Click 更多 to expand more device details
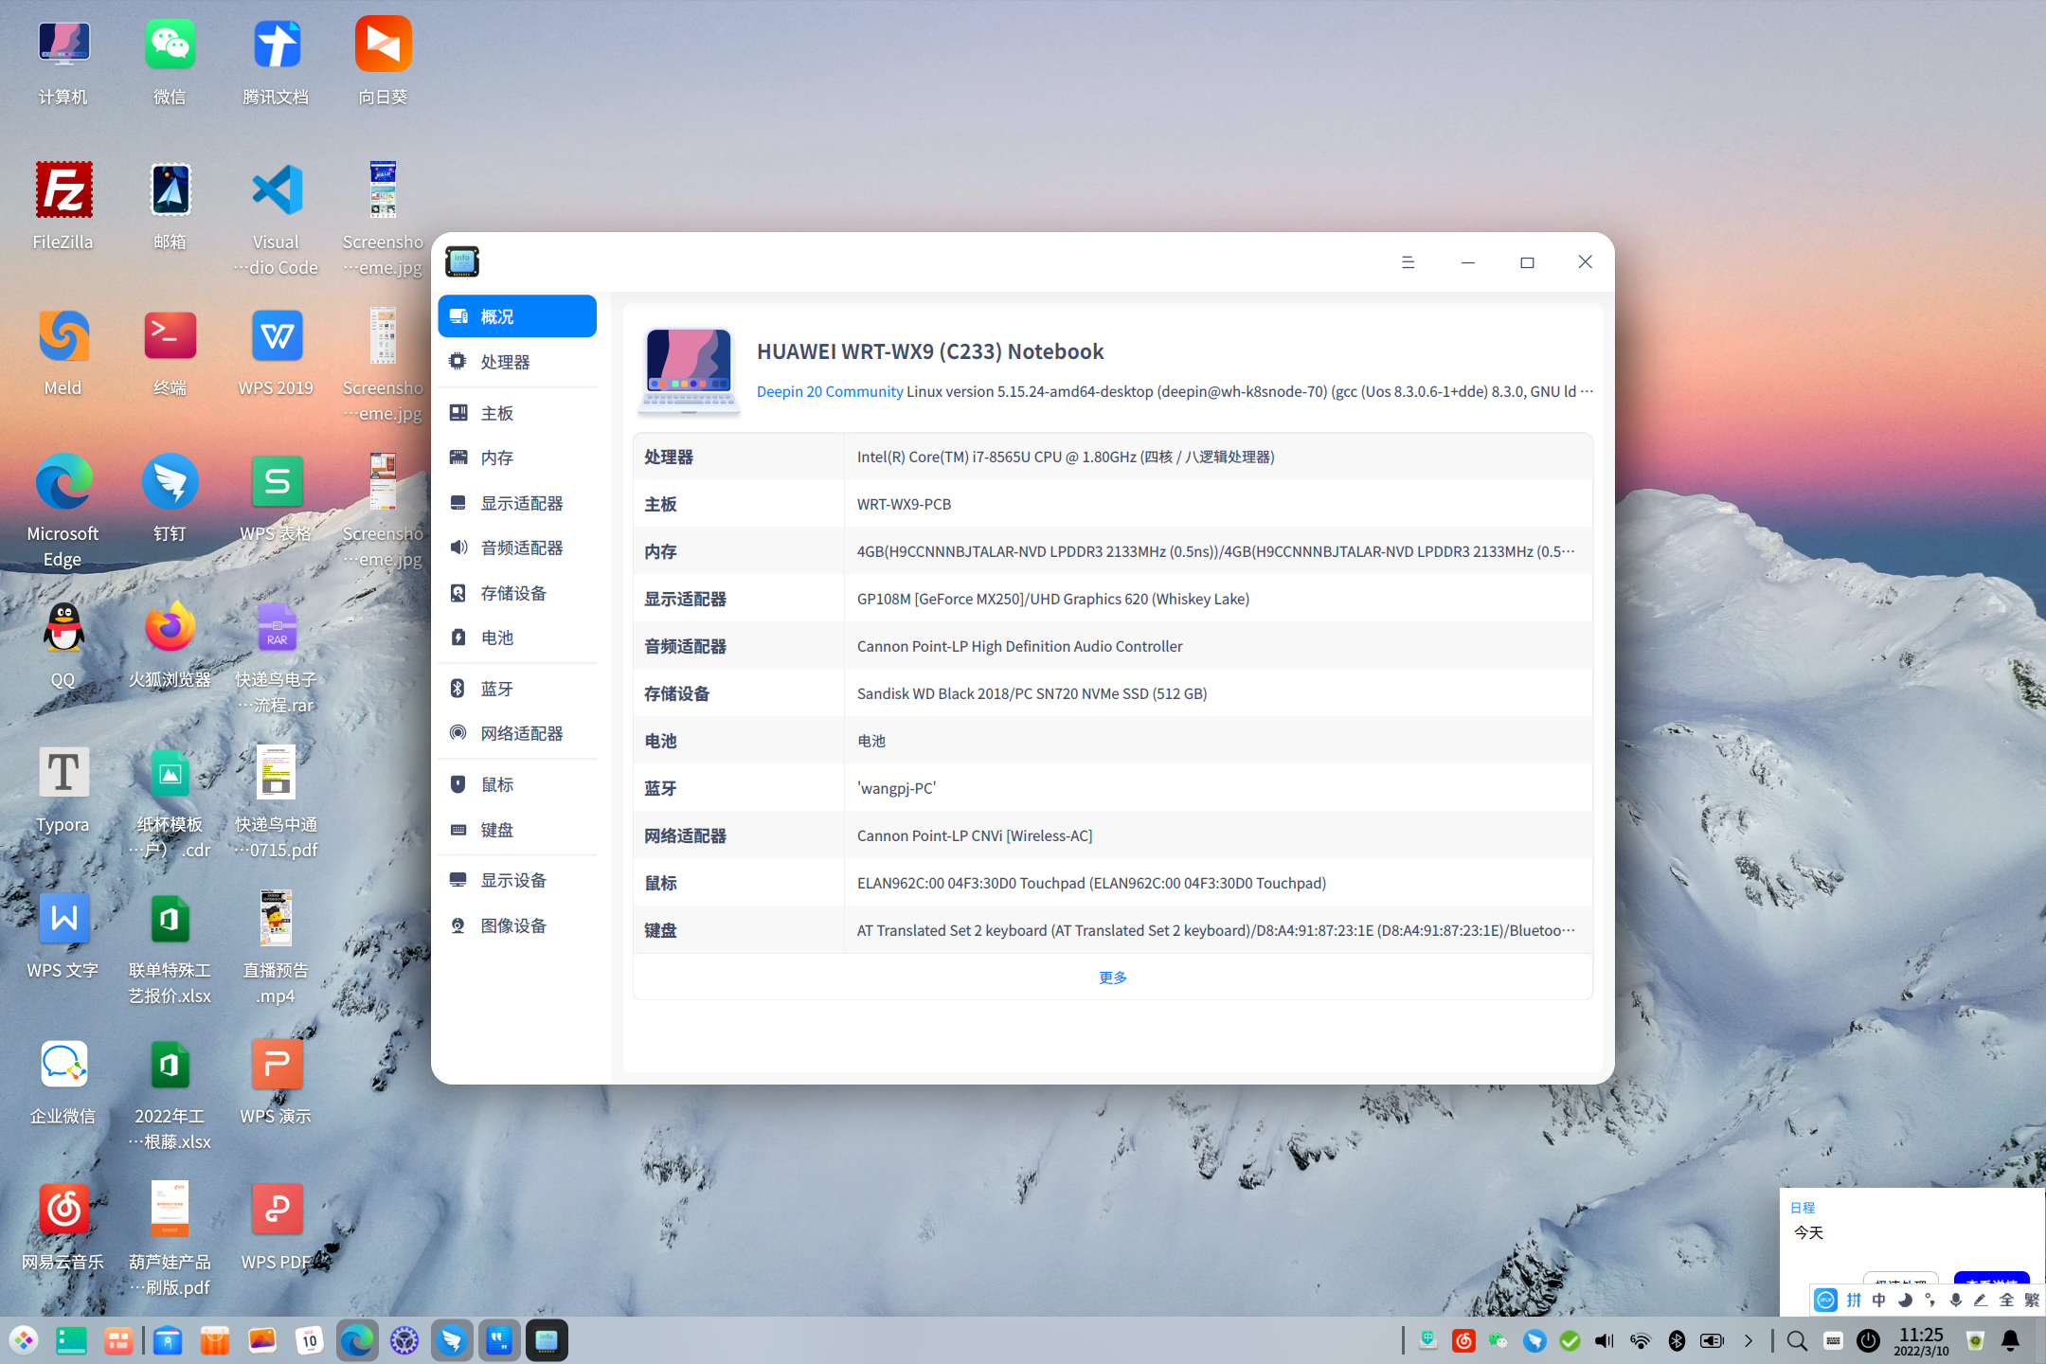This screenshot has height=1364, width=2046. click(1112, 977)
